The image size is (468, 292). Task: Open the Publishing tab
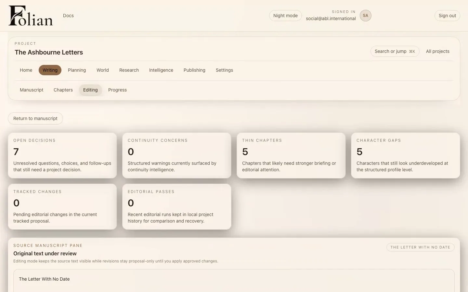(194, 70)
